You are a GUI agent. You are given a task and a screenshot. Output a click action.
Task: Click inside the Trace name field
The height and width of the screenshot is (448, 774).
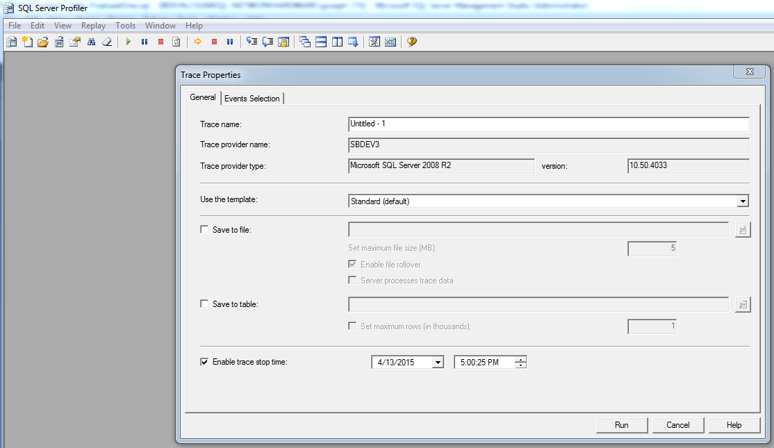(486, 124)
